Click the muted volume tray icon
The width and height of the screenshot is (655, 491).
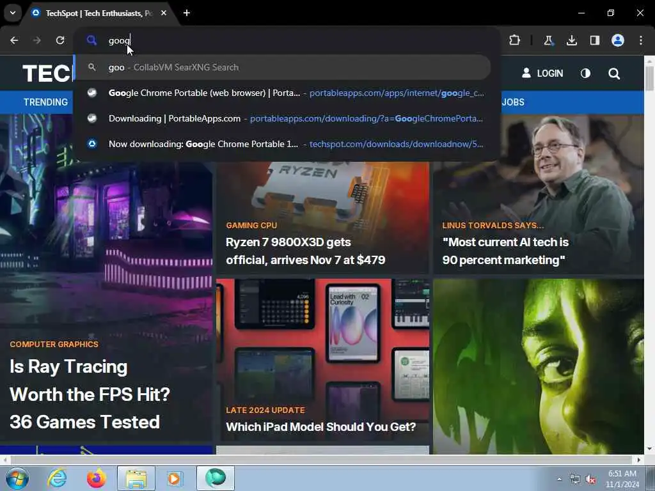(x=590, y=479)
